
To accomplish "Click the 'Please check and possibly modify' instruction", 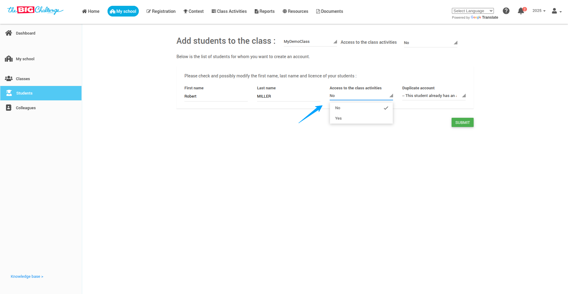I will coord(271,76).
